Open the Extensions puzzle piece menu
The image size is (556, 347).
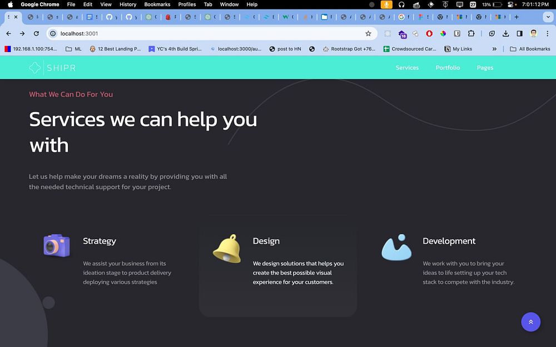471,34
